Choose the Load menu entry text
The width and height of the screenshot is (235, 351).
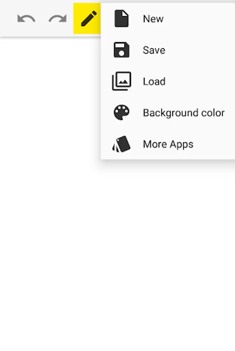click(154, 81)
